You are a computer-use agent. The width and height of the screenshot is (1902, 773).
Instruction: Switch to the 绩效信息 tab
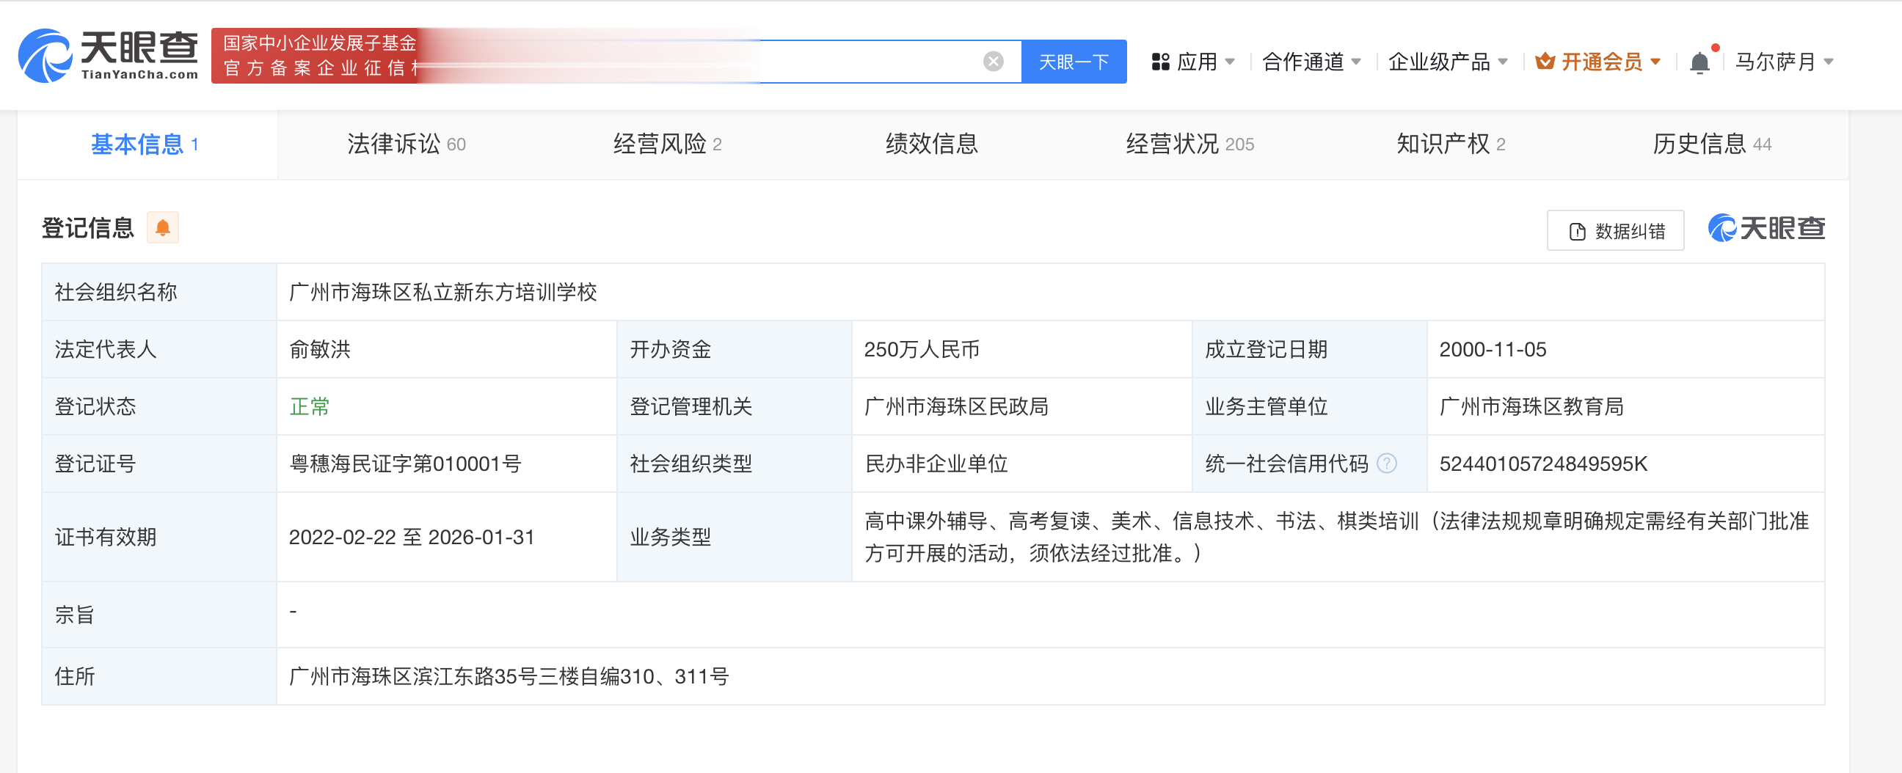point(932,144)
